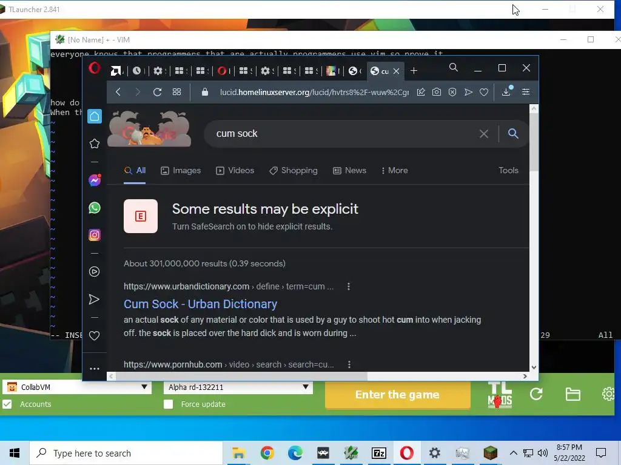The image size is (621, 465).
Task: Open a new tab with plus
Action: point(414,71)
